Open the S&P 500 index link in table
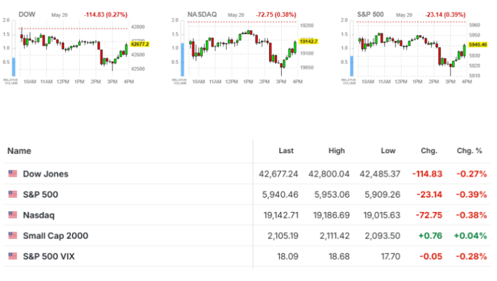Image resolution: width=497 pixels, height=281 pixels. tap(41, 194)
